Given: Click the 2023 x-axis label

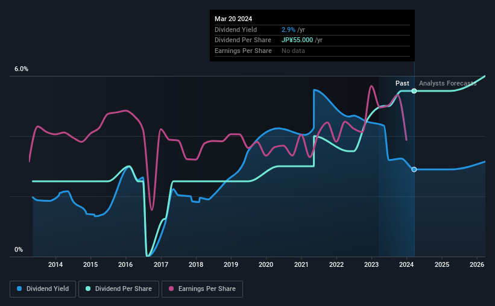Looking at the screenshot, I should tap(371, 264).
